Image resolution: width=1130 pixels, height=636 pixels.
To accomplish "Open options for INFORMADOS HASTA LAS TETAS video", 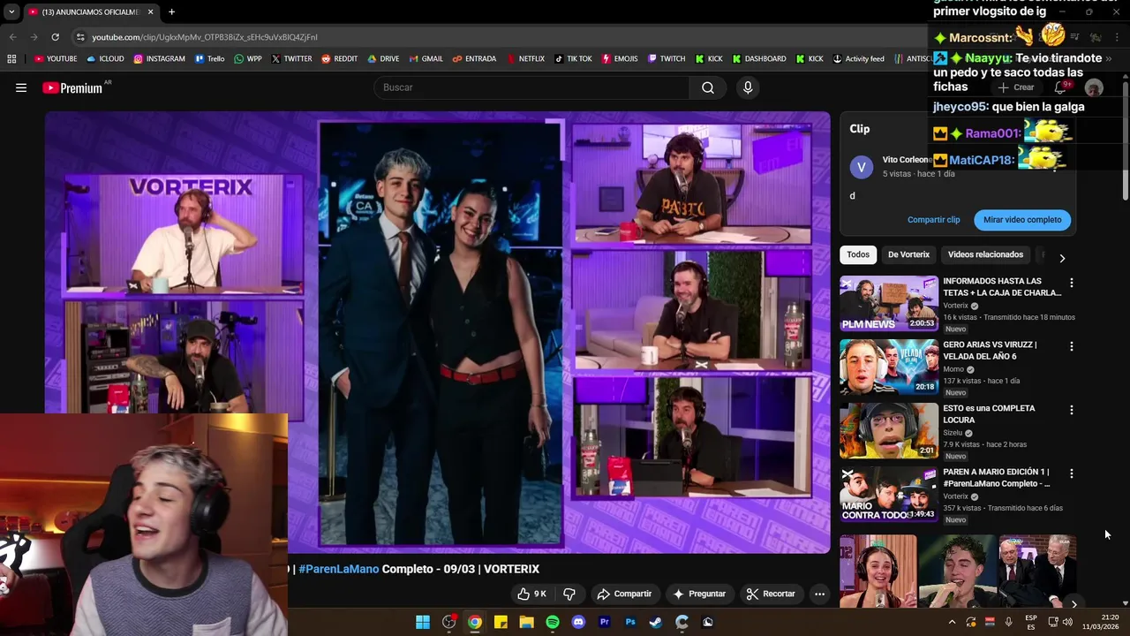I will coord(1071,283).
